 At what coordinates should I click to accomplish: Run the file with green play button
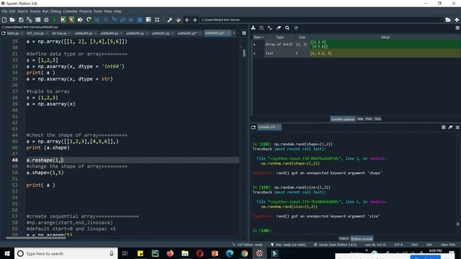pos(55,19)
